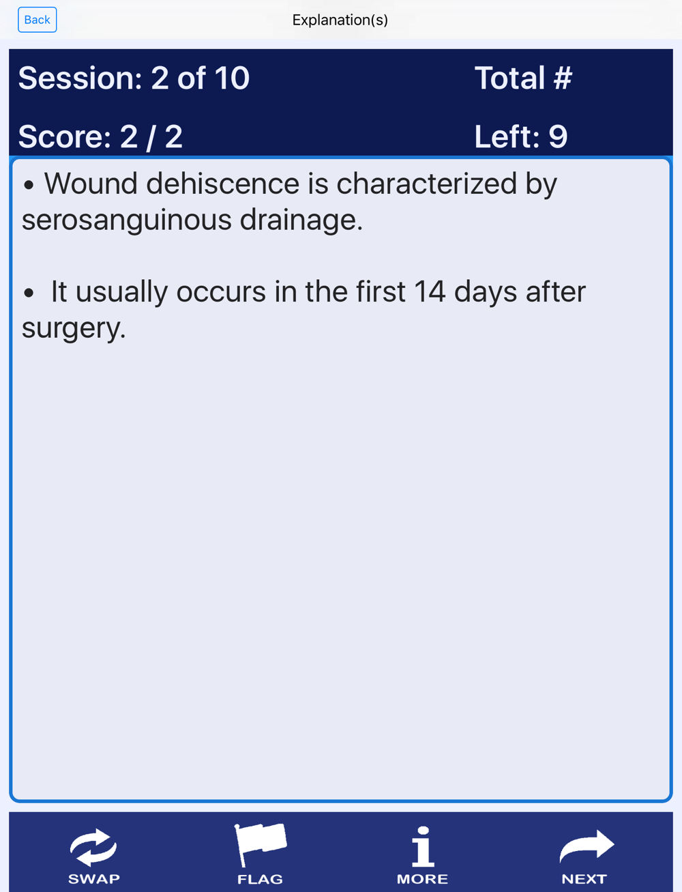Select the wound dehiscence bullet text
This screenshot has height=892, width=682.
pyautogui.click(x=290, y=201)
